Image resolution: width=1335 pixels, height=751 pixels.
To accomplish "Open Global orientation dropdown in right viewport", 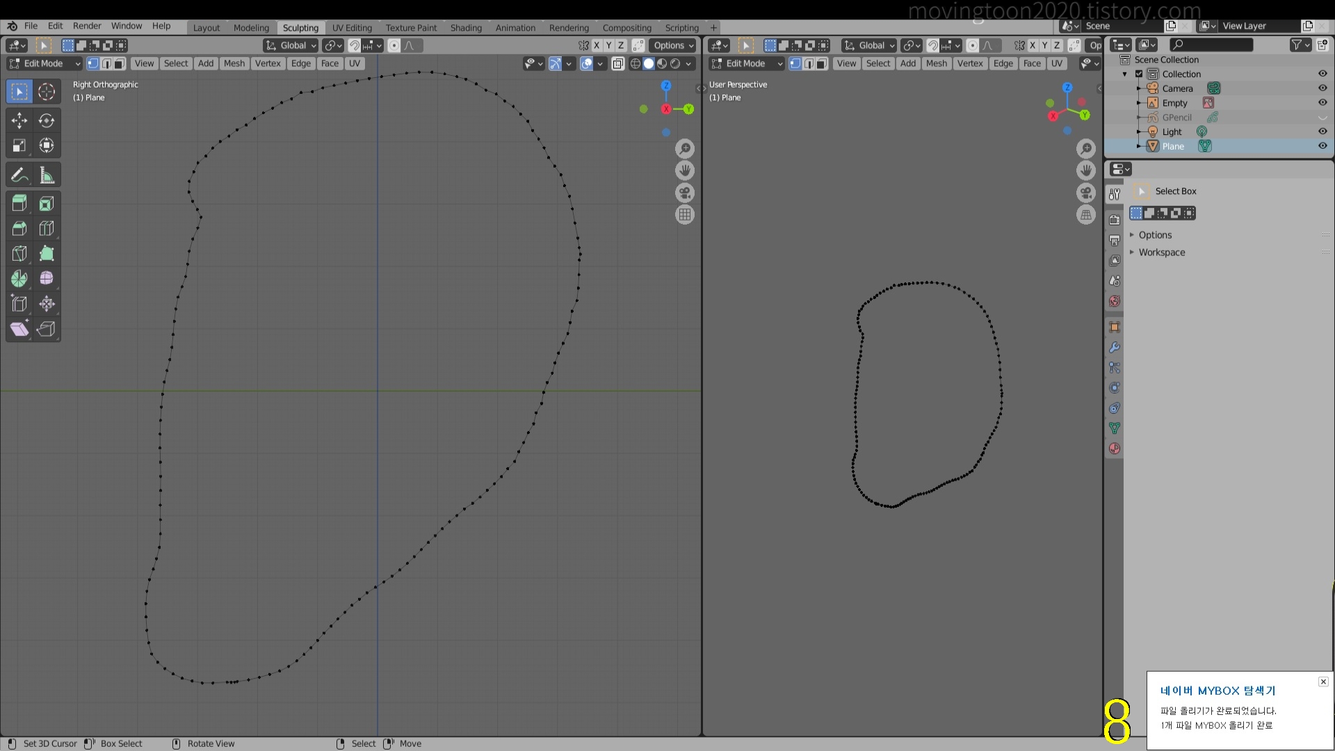I will point(869,45).
